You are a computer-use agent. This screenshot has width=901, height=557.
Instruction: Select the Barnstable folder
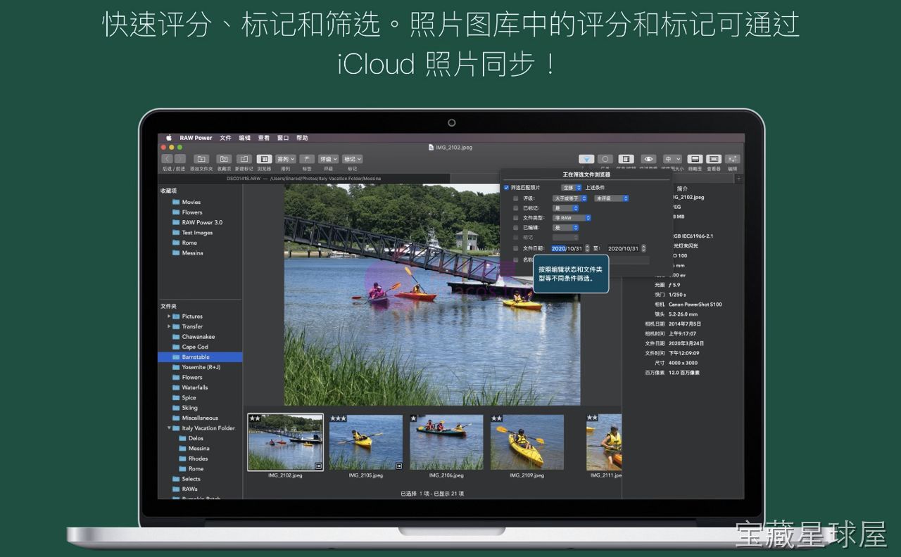(201, 357)
